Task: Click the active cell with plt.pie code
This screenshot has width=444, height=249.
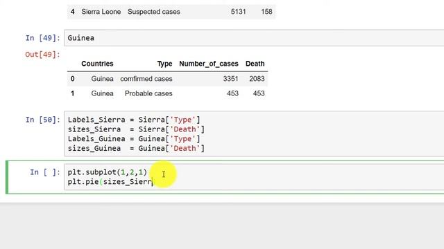Action: 254,177
